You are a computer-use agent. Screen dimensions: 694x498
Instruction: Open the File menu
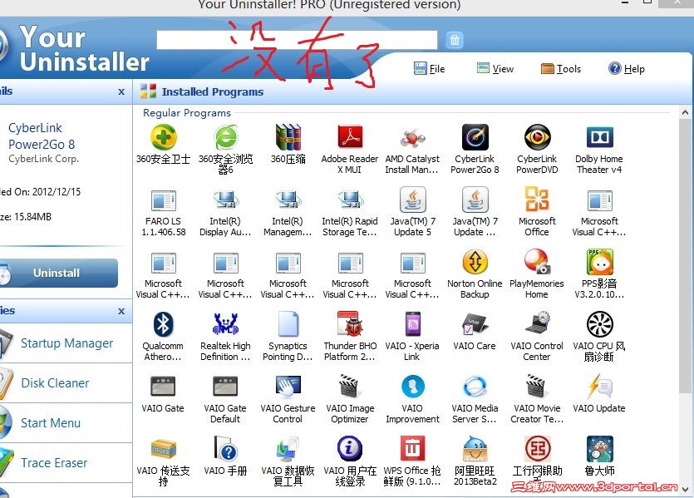click(430, 69)
